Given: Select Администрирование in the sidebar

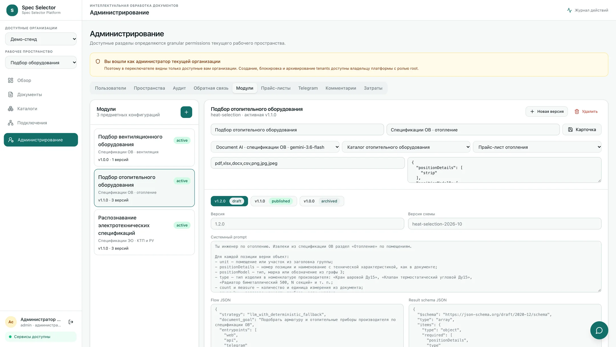Looking at the screenshot, I should pos(41,140).
